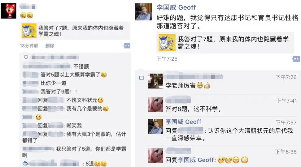Open 李国威 Geoff's top profile photo

point(143,12)
